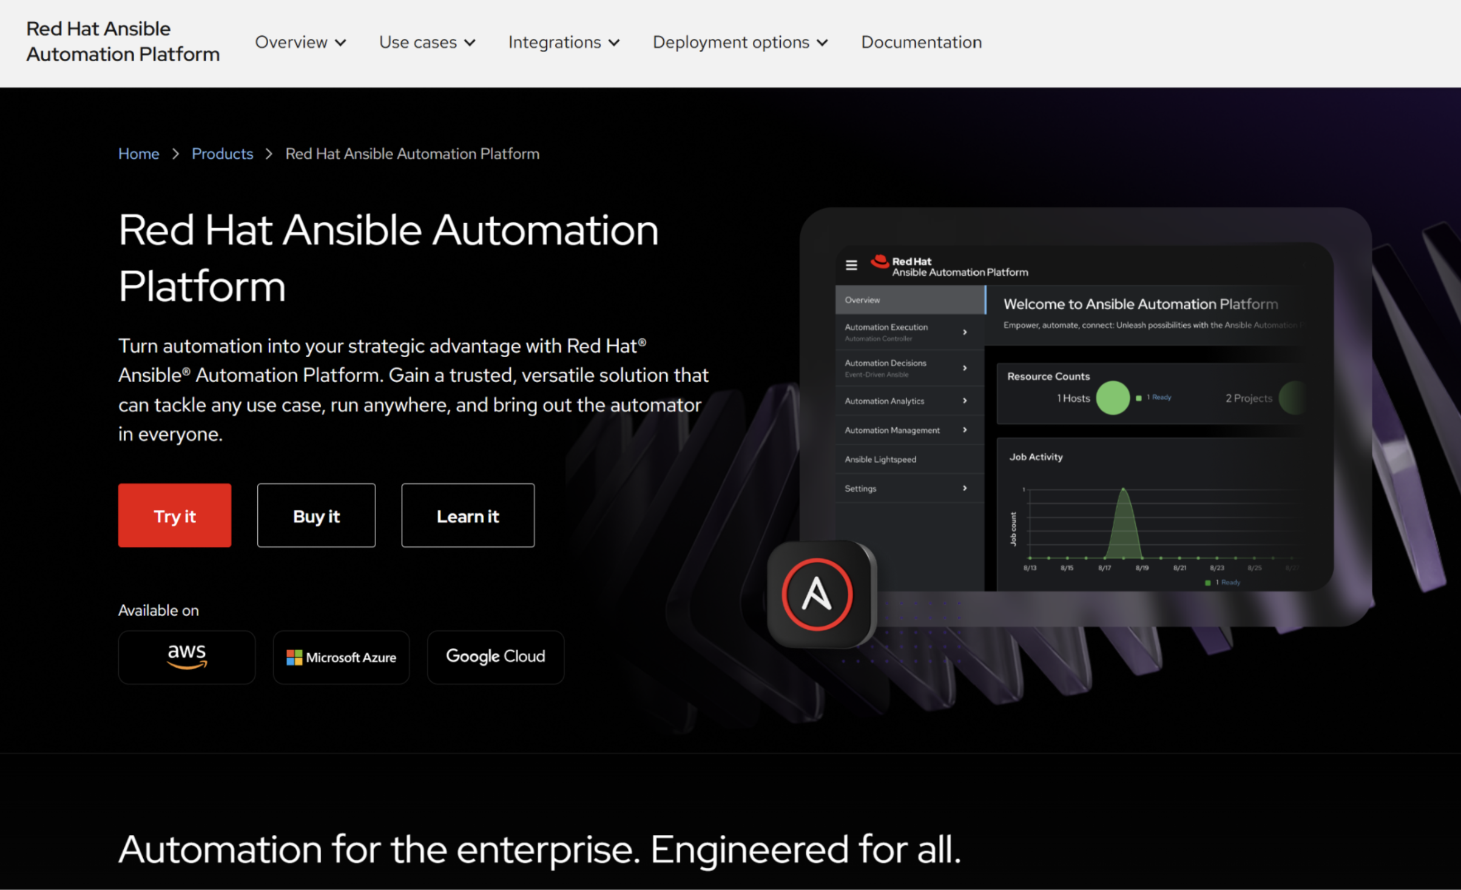Viewport: 1461px width, 890px height.
Task: Click the '1 Ready' legend below chart
Action: [1223, 583]
